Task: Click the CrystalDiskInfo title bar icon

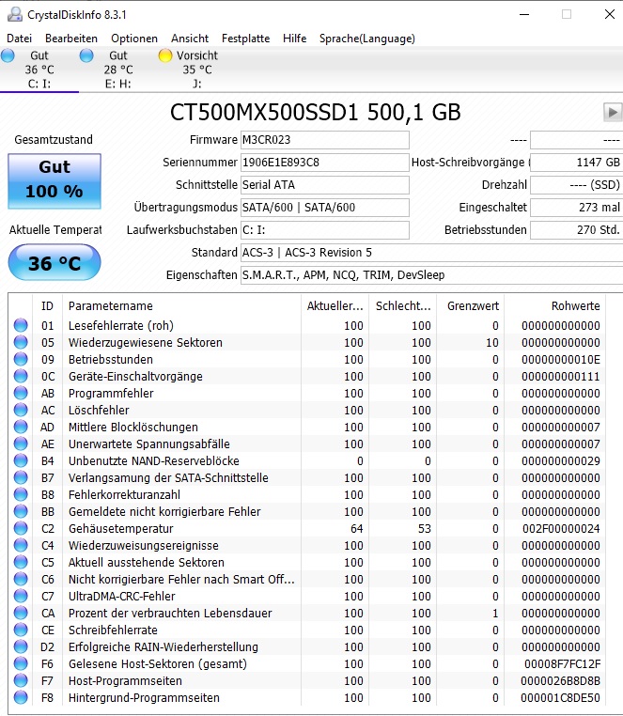Action: (x=15, y=15)
